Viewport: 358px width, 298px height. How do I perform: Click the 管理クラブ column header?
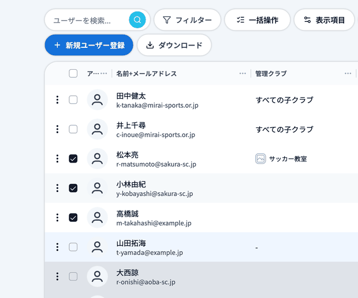(271, 74)
